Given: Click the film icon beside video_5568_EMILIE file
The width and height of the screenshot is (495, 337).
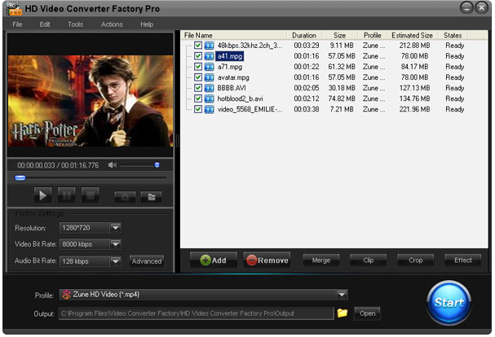Looking at the screenshot, I should point(209,109).
